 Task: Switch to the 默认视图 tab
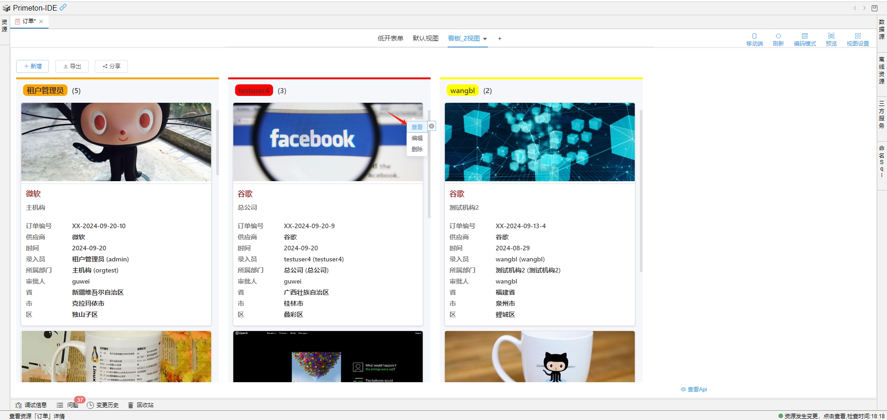pos(425,38)
